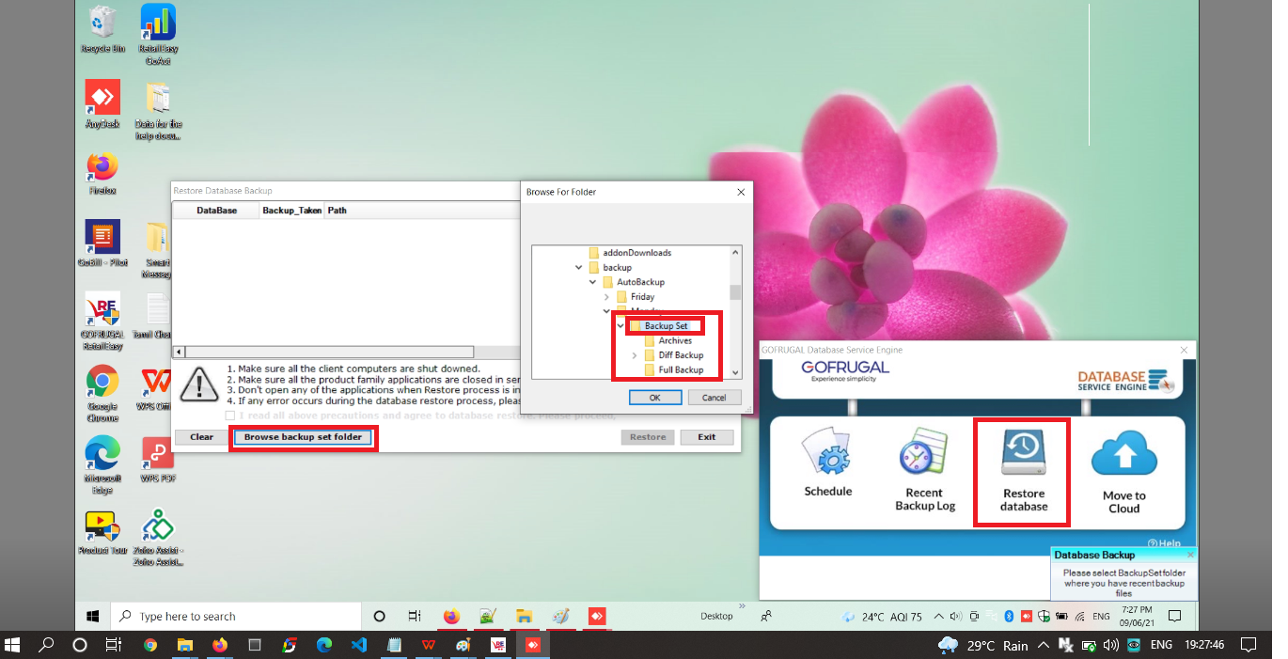Close the Browse For Folder dialog

pyautogui.click(x=741, y=192)
